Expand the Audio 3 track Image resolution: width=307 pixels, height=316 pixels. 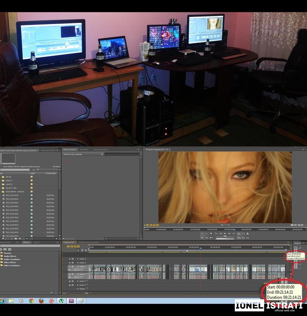click(x=78, y=285)
